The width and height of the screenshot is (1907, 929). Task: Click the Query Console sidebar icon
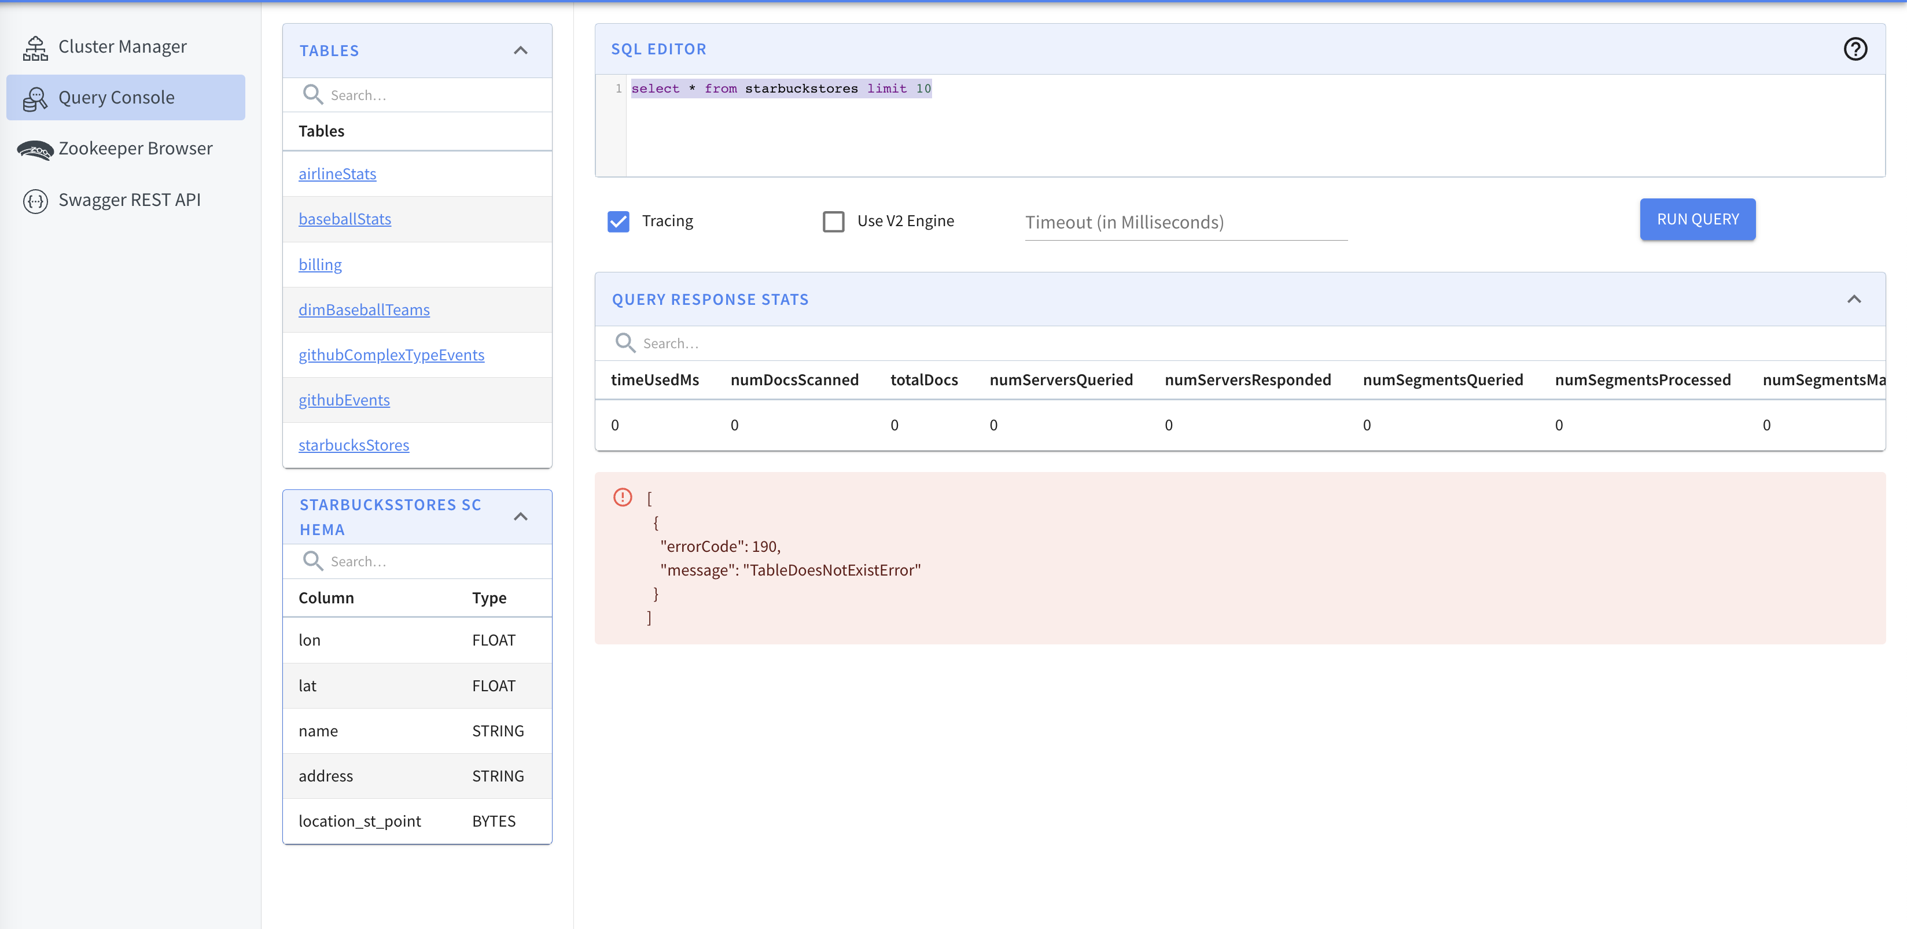click(x=35, y=98)
